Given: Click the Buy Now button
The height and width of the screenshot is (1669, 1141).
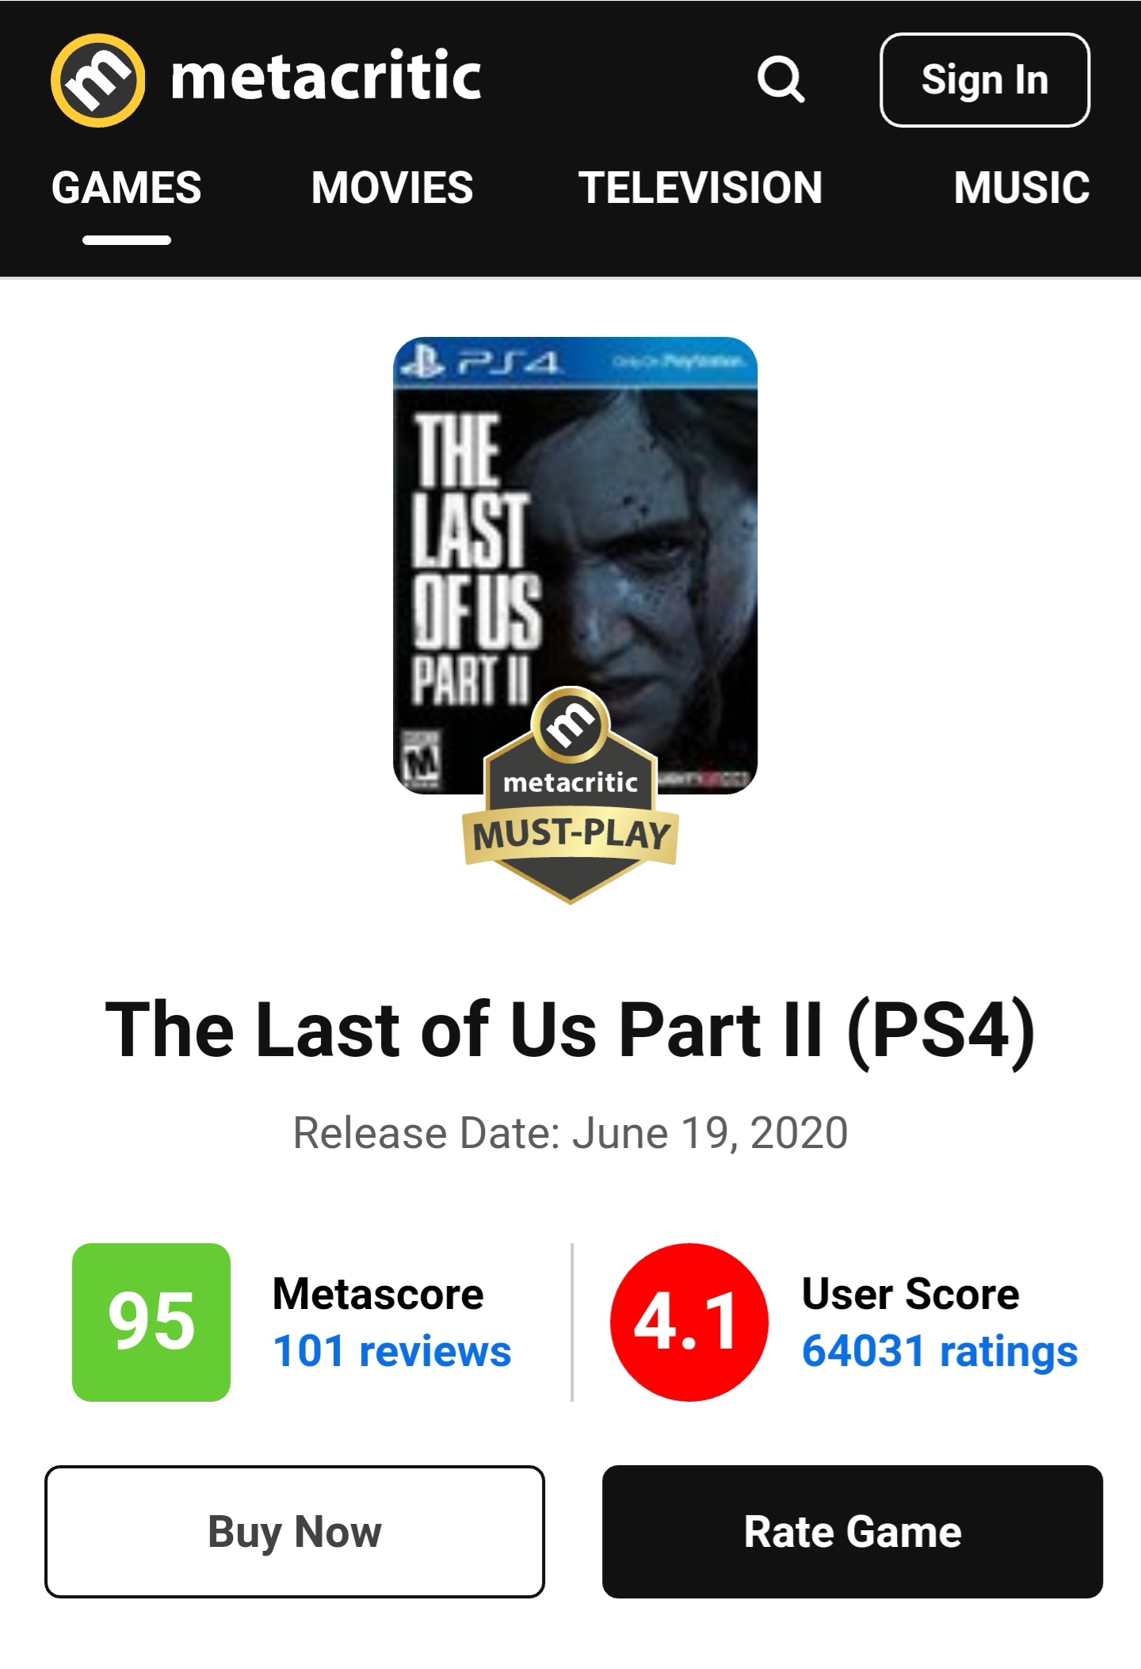Looking at the screenshot, I should (x=295, y=1531).
